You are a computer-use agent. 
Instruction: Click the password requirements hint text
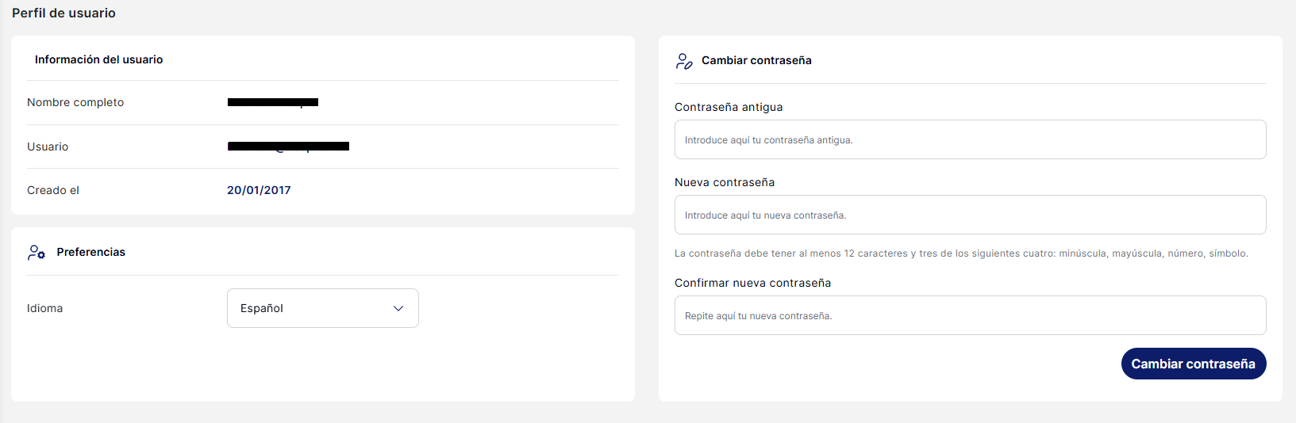[x=961, y=253]
